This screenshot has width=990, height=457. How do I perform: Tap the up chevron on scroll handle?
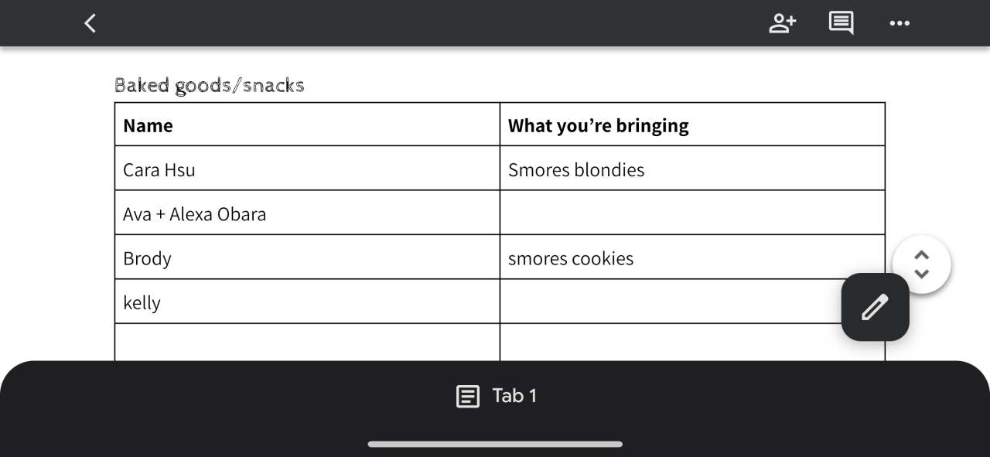tap(921, 256)
